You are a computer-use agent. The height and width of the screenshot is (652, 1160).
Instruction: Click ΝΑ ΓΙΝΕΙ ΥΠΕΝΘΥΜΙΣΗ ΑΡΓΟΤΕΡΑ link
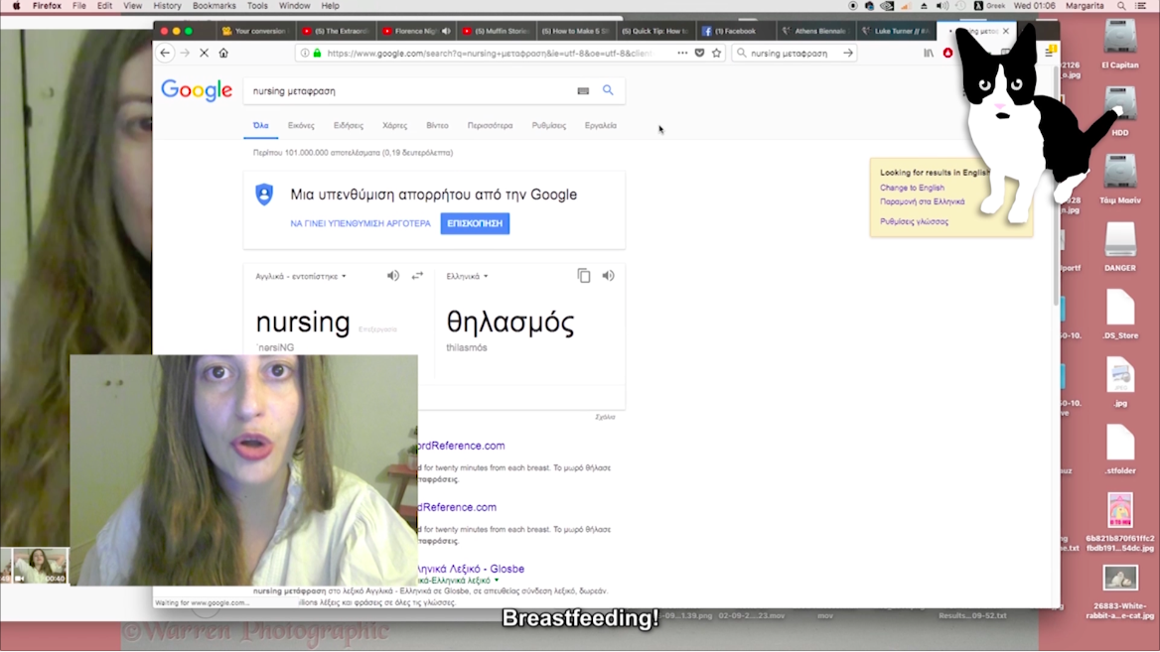[x=361, y=223]
